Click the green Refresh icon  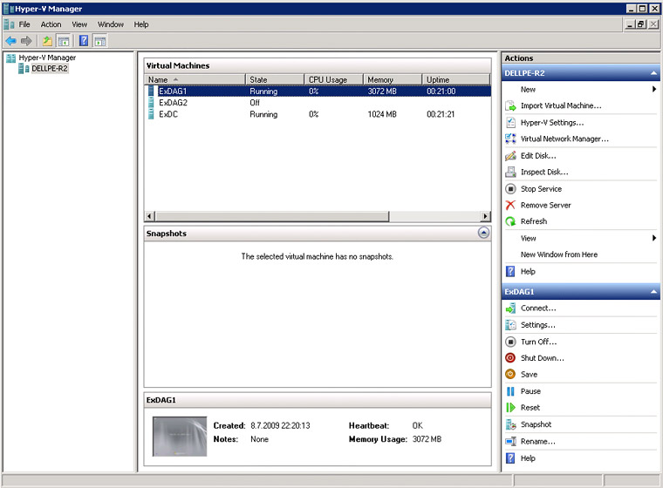(x=510, y=221)
